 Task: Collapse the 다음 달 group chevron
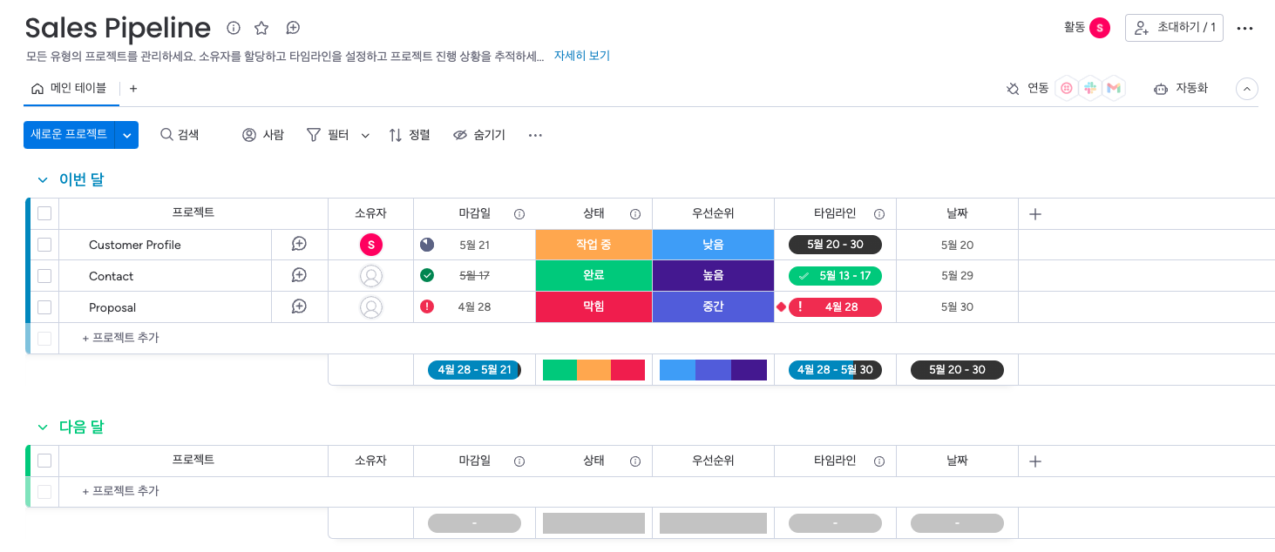click(43, 427)
